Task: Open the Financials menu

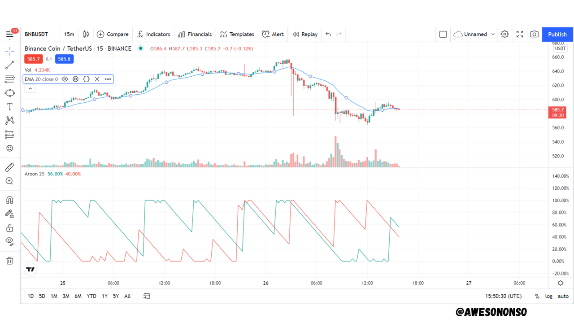Action: (195, 34)
